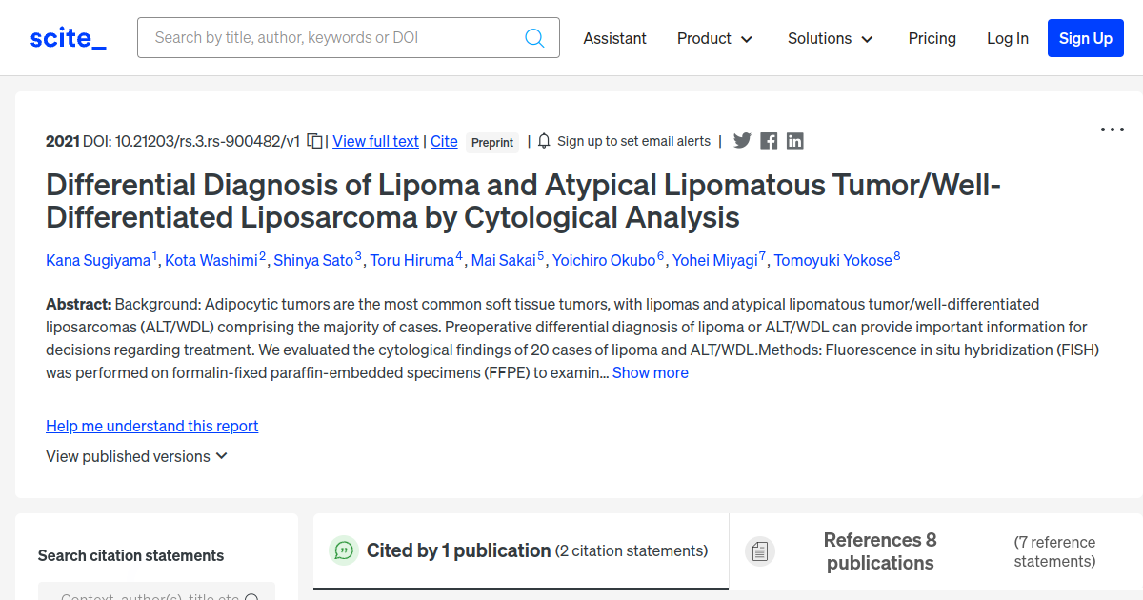Open the Pricing page
Viewport: 1143px width, 600px height.
tap(932, 38)
